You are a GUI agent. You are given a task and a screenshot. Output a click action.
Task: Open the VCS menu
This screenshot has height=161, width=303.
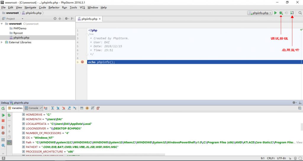click(x=82, y=7)
